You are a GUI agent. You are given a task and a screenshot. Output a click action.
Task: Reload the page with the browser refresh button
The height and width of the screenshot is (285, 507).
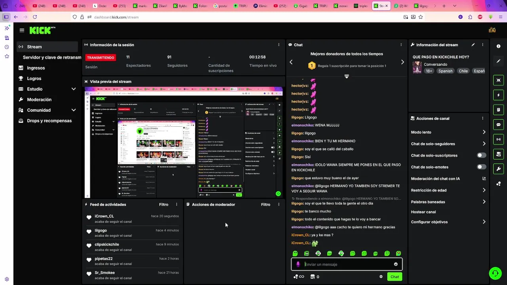35,17
